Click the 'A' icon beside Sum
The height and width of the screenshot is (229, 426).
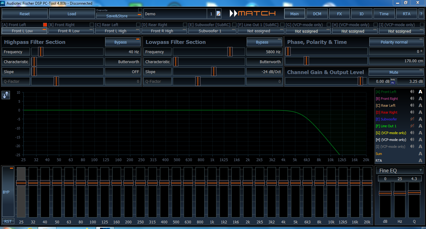pos(420,154)
